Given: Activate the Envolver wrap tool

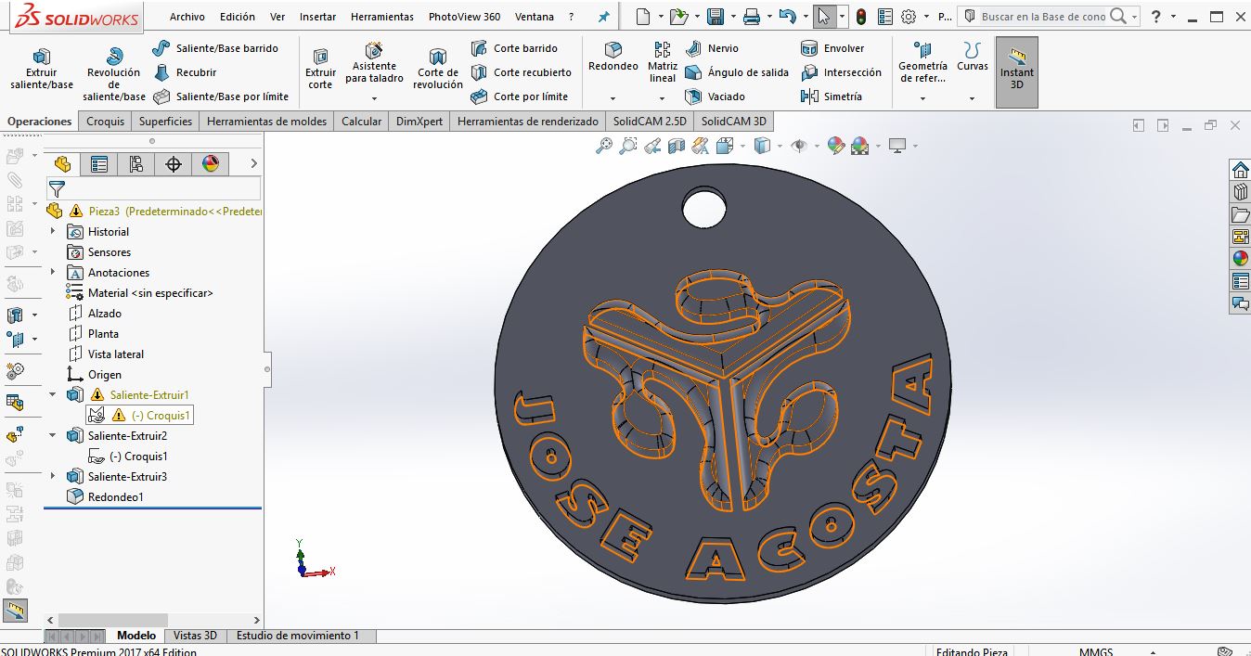Looking at the screenshot, I should pyautogui.click(x=832, y=48).
